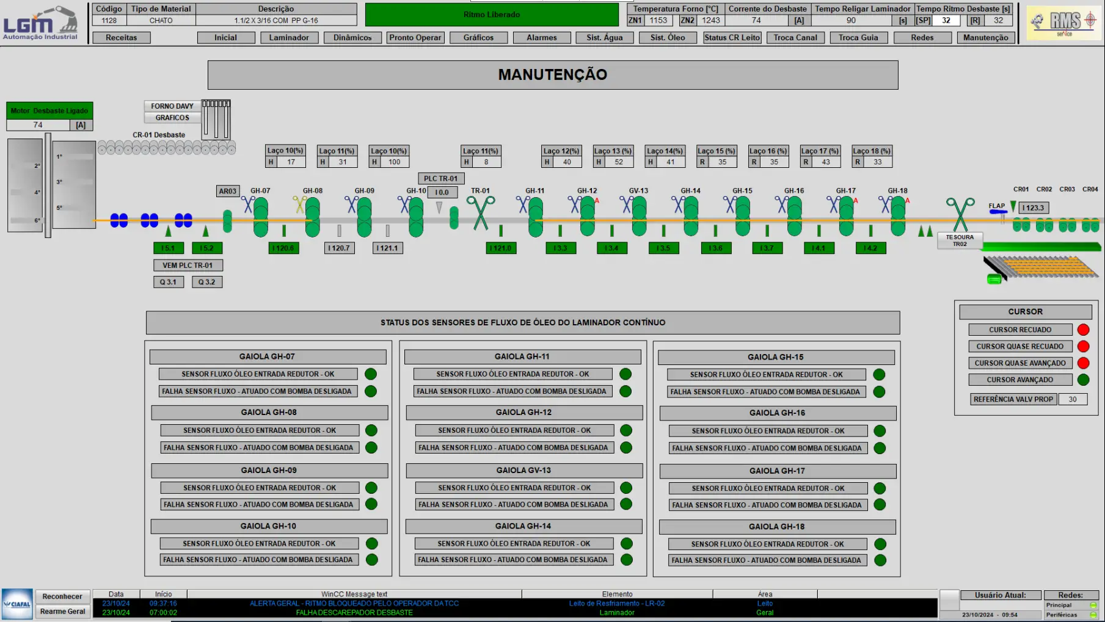
Task: Click GH-07 oil flow sensor OK indicator
Action: [371, 374]
